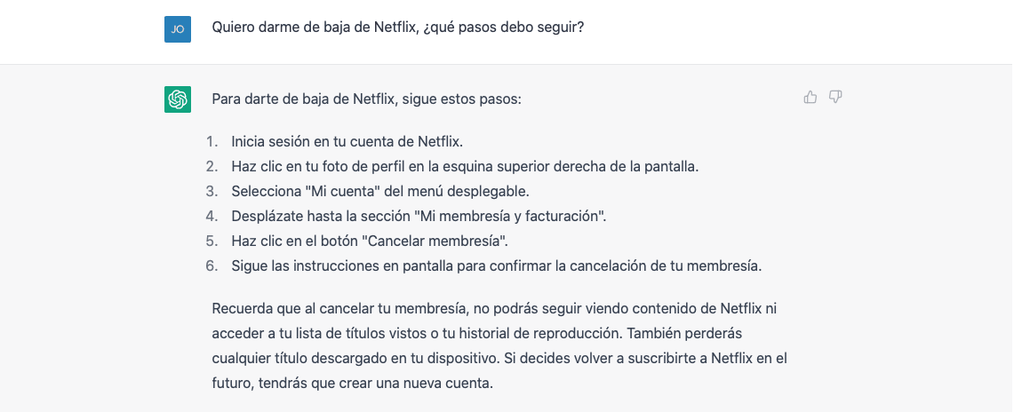This screenshot has width=1014, height=412.
Task: Click the list number 5 marker
Action: click(212, 241)
